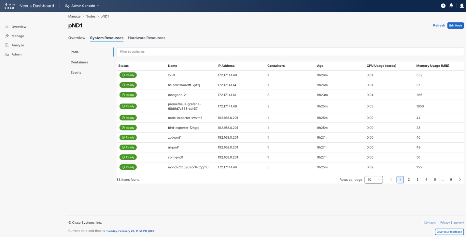The image size is (466, 237).
Task: Go to page 4
Action: tap(426, 180)
